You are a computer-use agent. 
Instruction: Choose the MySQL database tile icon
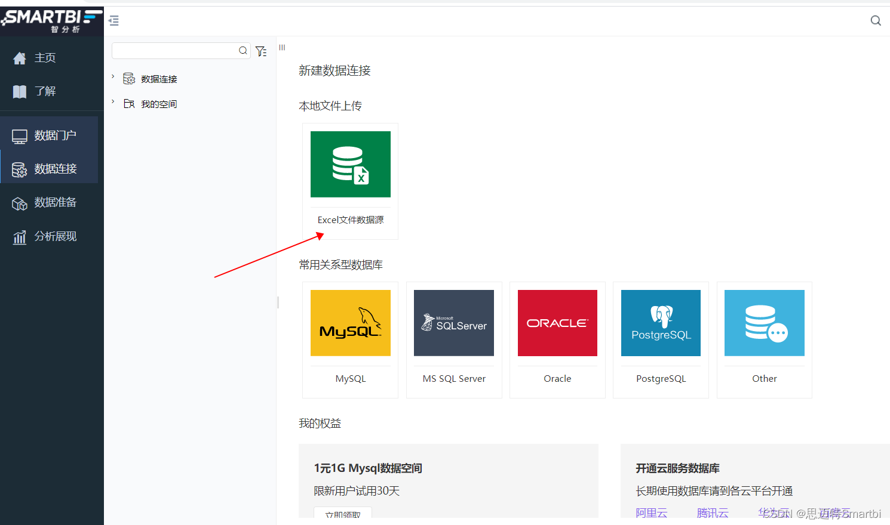pyautogui.click(x=351, y=323)
